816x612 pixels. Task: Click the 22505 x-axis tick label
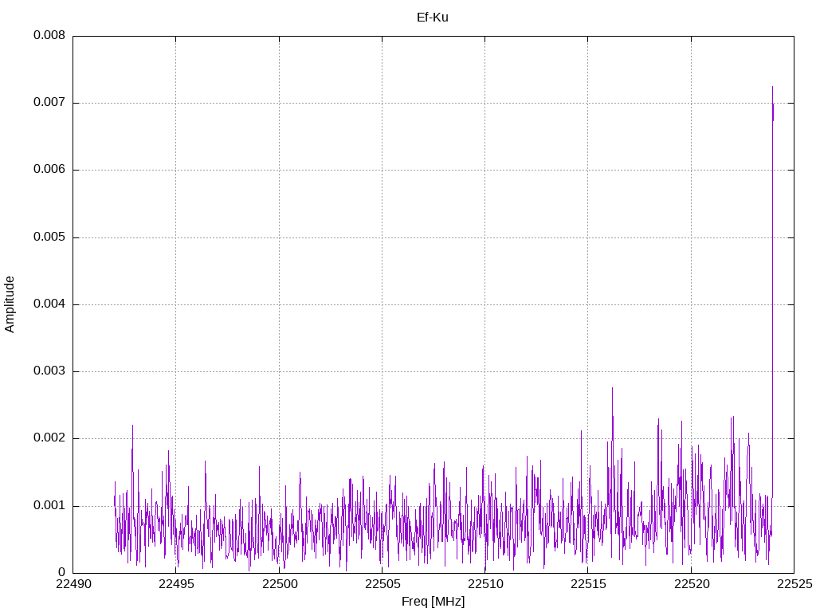point(382,584)
